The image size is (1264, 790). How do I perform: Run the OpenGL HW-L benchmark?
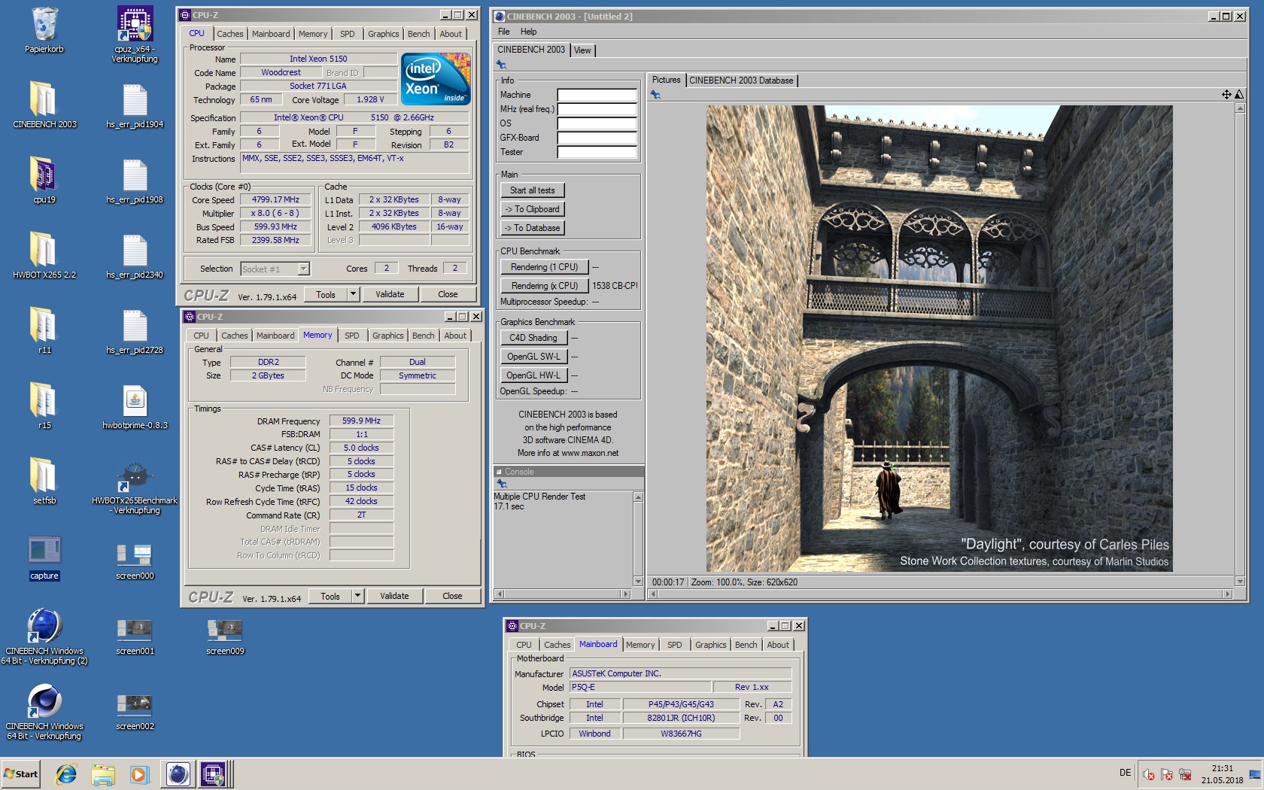(x=533, y=375)
